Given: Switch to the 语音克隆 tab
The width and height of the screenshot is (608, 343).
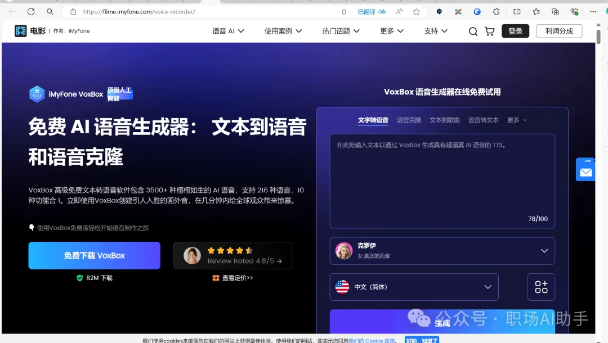Looking at the screenshot, I should coord(409,120).
